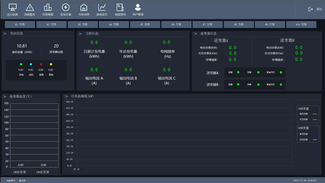
Task: Click 1#逆变器 无功功率 legend color line
Action: point(315,119)
